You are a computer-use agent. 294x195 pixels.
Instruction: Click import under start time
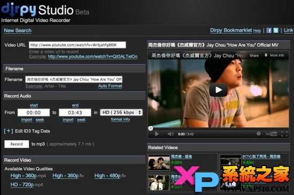coord(27,119)
